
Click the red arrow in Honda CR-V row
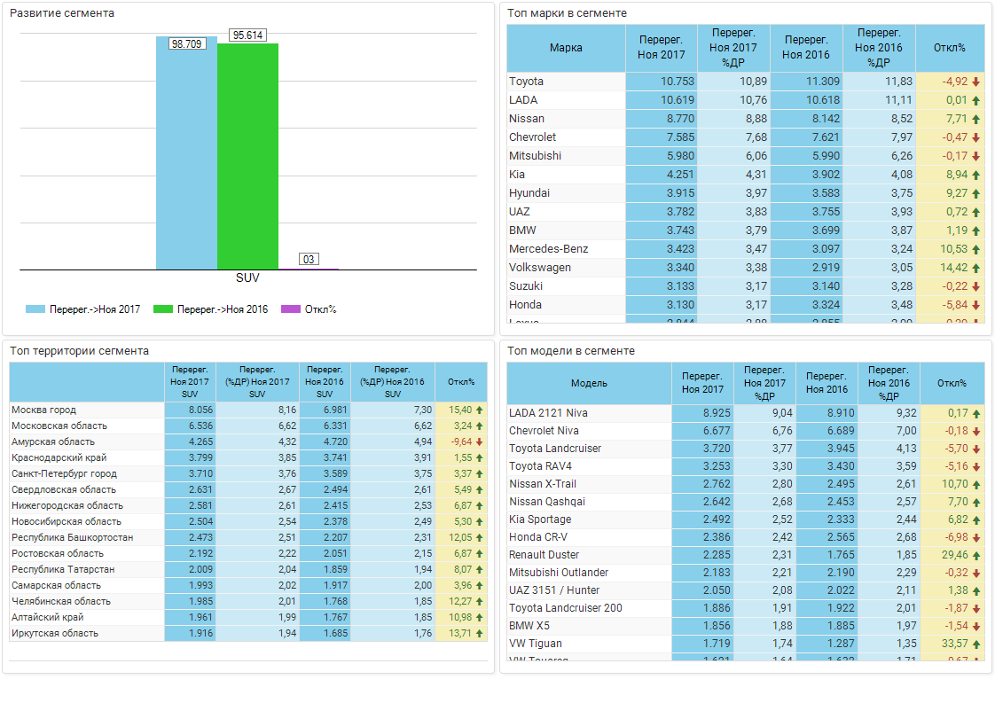point(976,538)
